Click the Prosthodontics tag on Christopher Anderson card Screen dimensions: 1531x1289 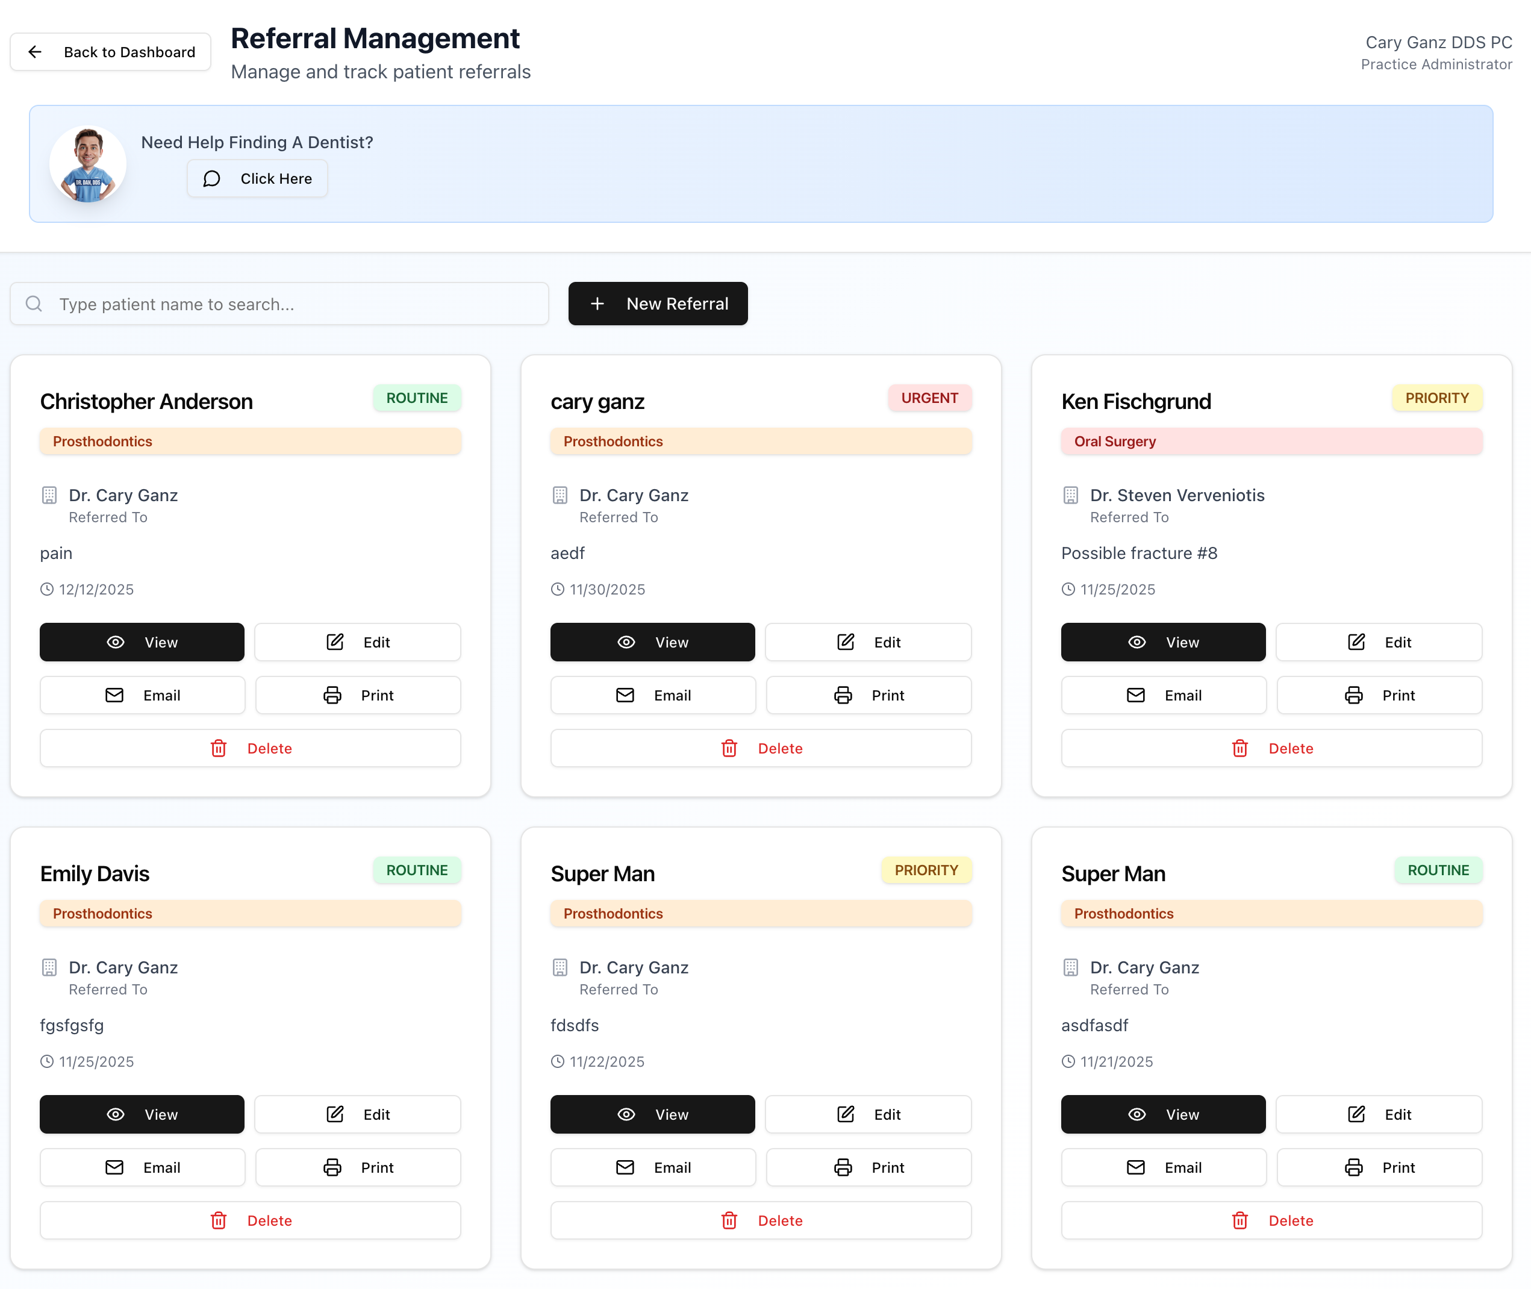(x=250, y=442)
